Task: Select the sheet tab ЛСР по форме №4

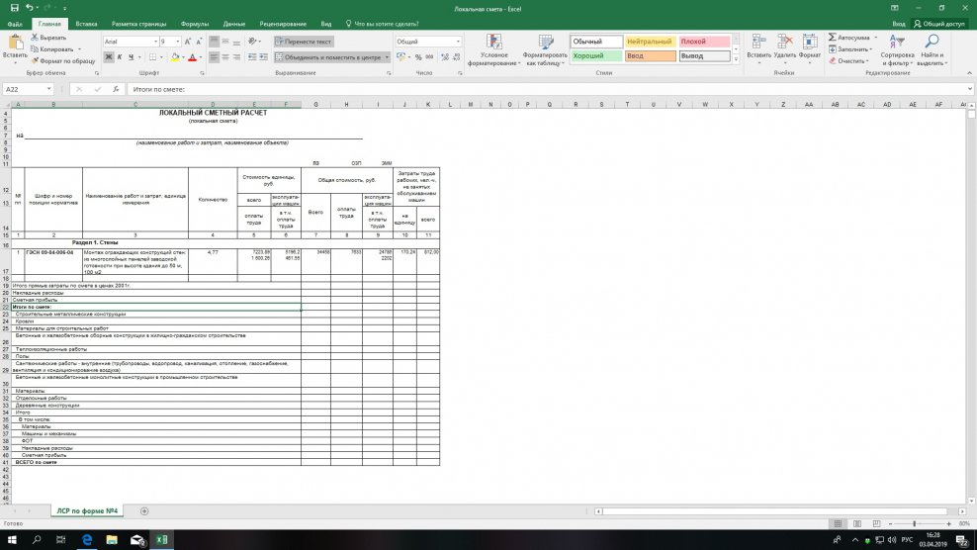Action: coord(88,510)
